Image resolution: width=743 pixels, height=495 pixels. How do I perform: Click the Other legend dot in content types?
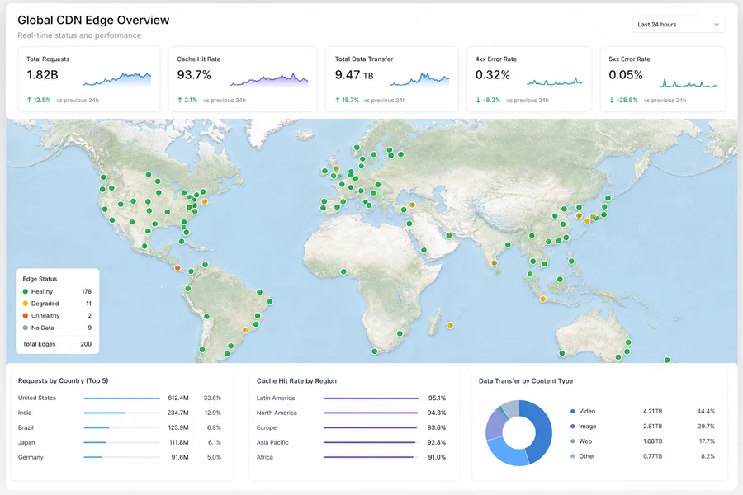click(x=572, y=456)
